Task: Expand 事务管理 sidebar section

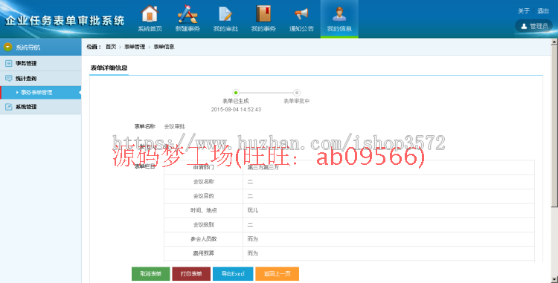Action: 41,63
